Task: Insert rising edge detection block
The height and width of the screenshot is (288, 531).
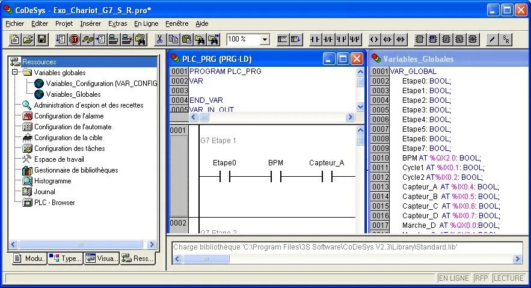Action: pyautogui.click(x=446, y=40)
